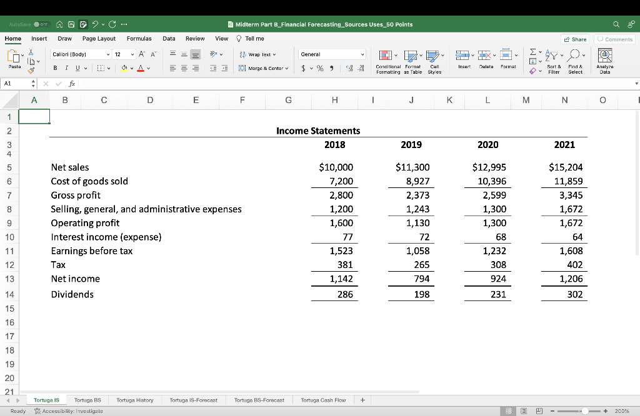Toggle the AutoSave switch
The height and width of the screenshot is (416, 640).
point(41,24)
